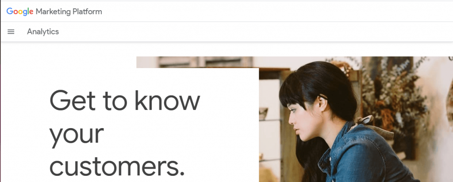Click the 'customers.' headline text
Screen dimensions: 453x182
[117, 167]
